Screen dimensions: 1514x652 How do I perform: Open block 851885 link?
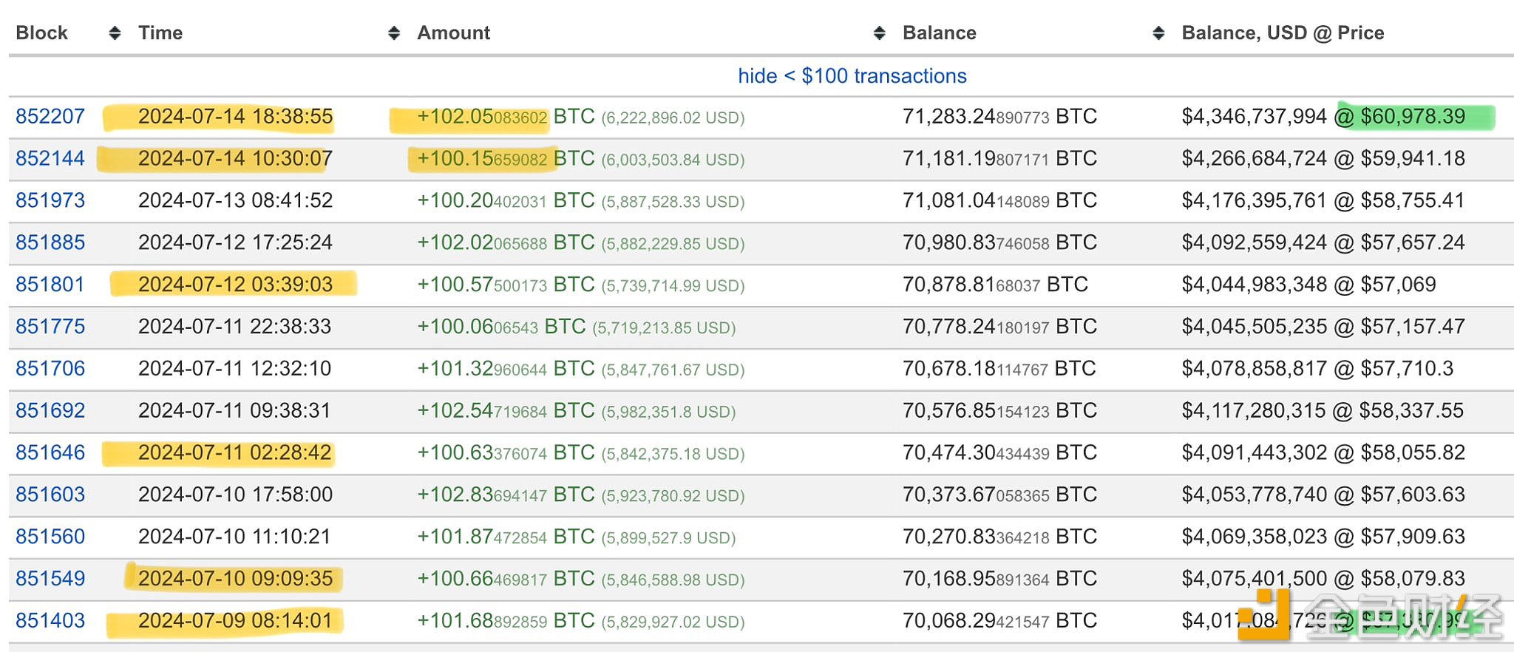pyautogui.click(x=50, y=243)
